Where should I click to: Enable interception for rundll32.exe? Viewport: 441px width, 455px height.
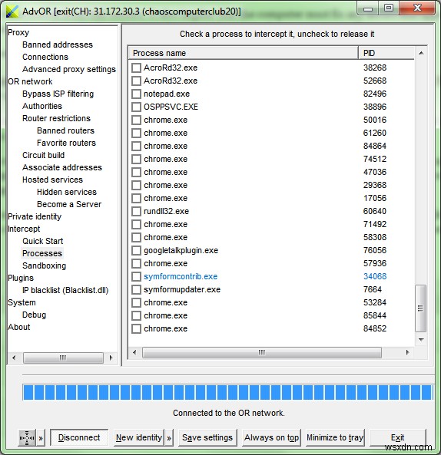[x=136, y=211]
